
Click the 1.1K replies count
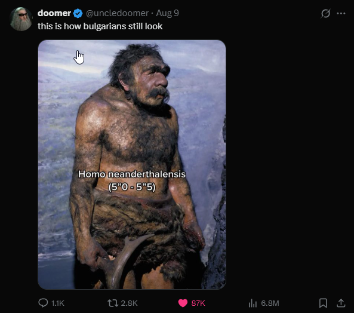point(57,303)
